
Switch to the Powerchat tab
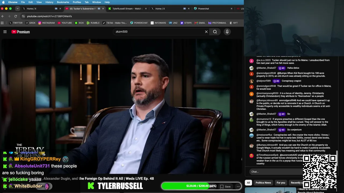(x=212, y=9)
